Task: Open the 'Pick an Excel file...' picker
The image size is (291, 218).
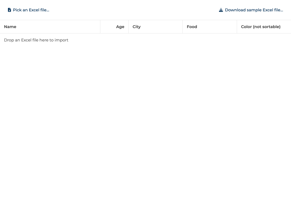Action: (31, 10)
